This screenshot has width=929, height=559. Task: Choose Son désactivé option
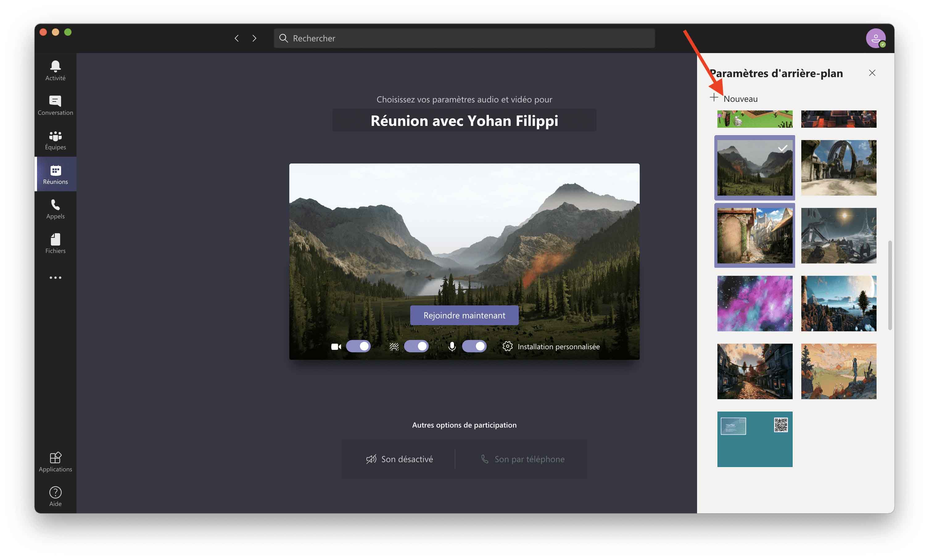pos(399,459)
